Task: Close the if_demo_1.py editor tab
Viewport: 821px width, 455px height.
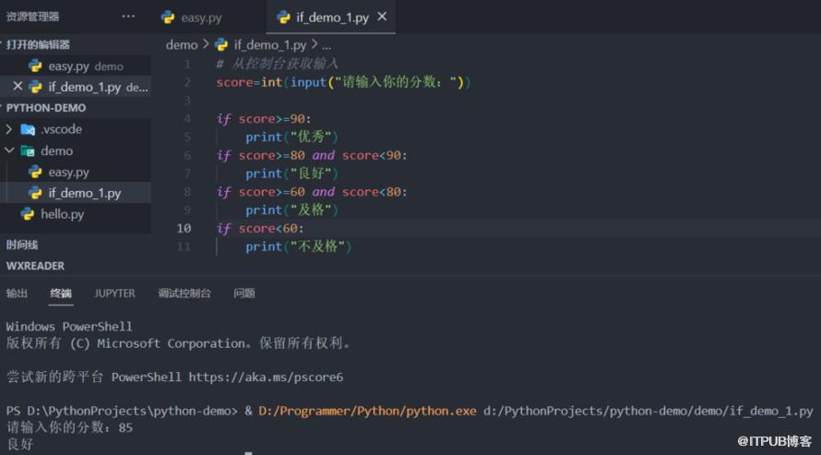Action: [382, 17]
